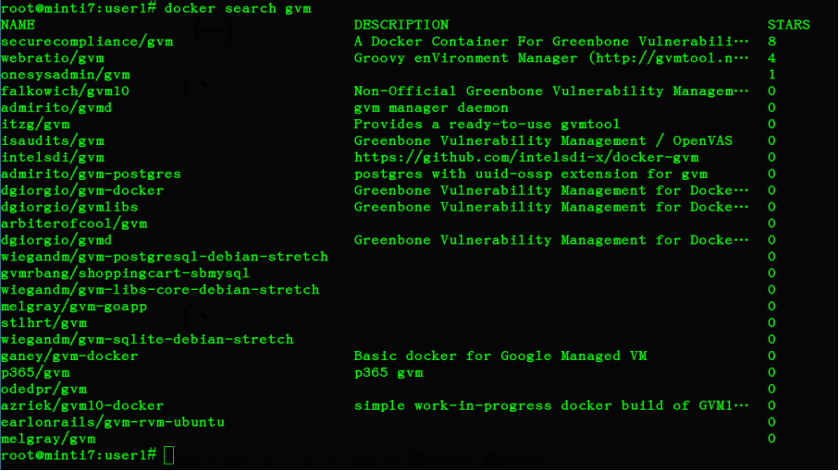Click the wiegandm/gvm-sqlite-debian-stretch entry
The width and height of the screenshot is (839, 471).
[147, 340]
